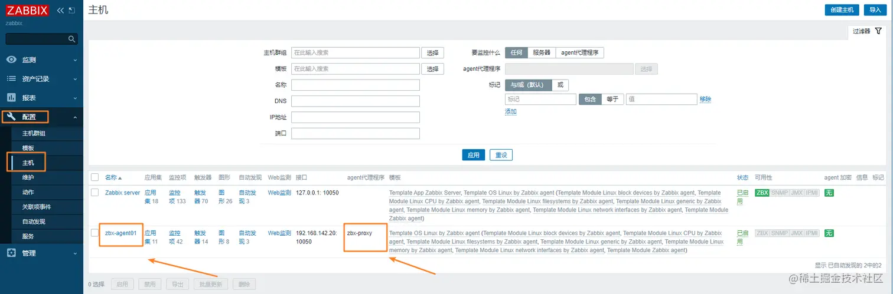Focus the IP地址 filter field
Viewport: 893px width, 294px height.
(x=356, y=117)
